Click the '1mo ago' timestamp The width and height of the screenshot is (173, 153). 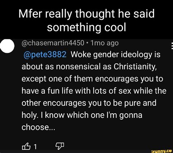[x=104, y=43]
